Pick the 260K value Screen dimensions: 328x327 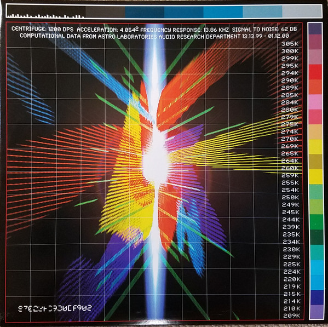coord(290,168)
